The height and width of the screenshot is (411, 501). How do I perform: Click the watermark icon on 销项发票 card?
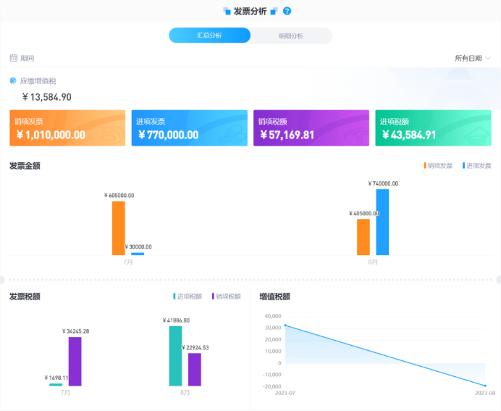pyautogui.click(x=110, y=130)
